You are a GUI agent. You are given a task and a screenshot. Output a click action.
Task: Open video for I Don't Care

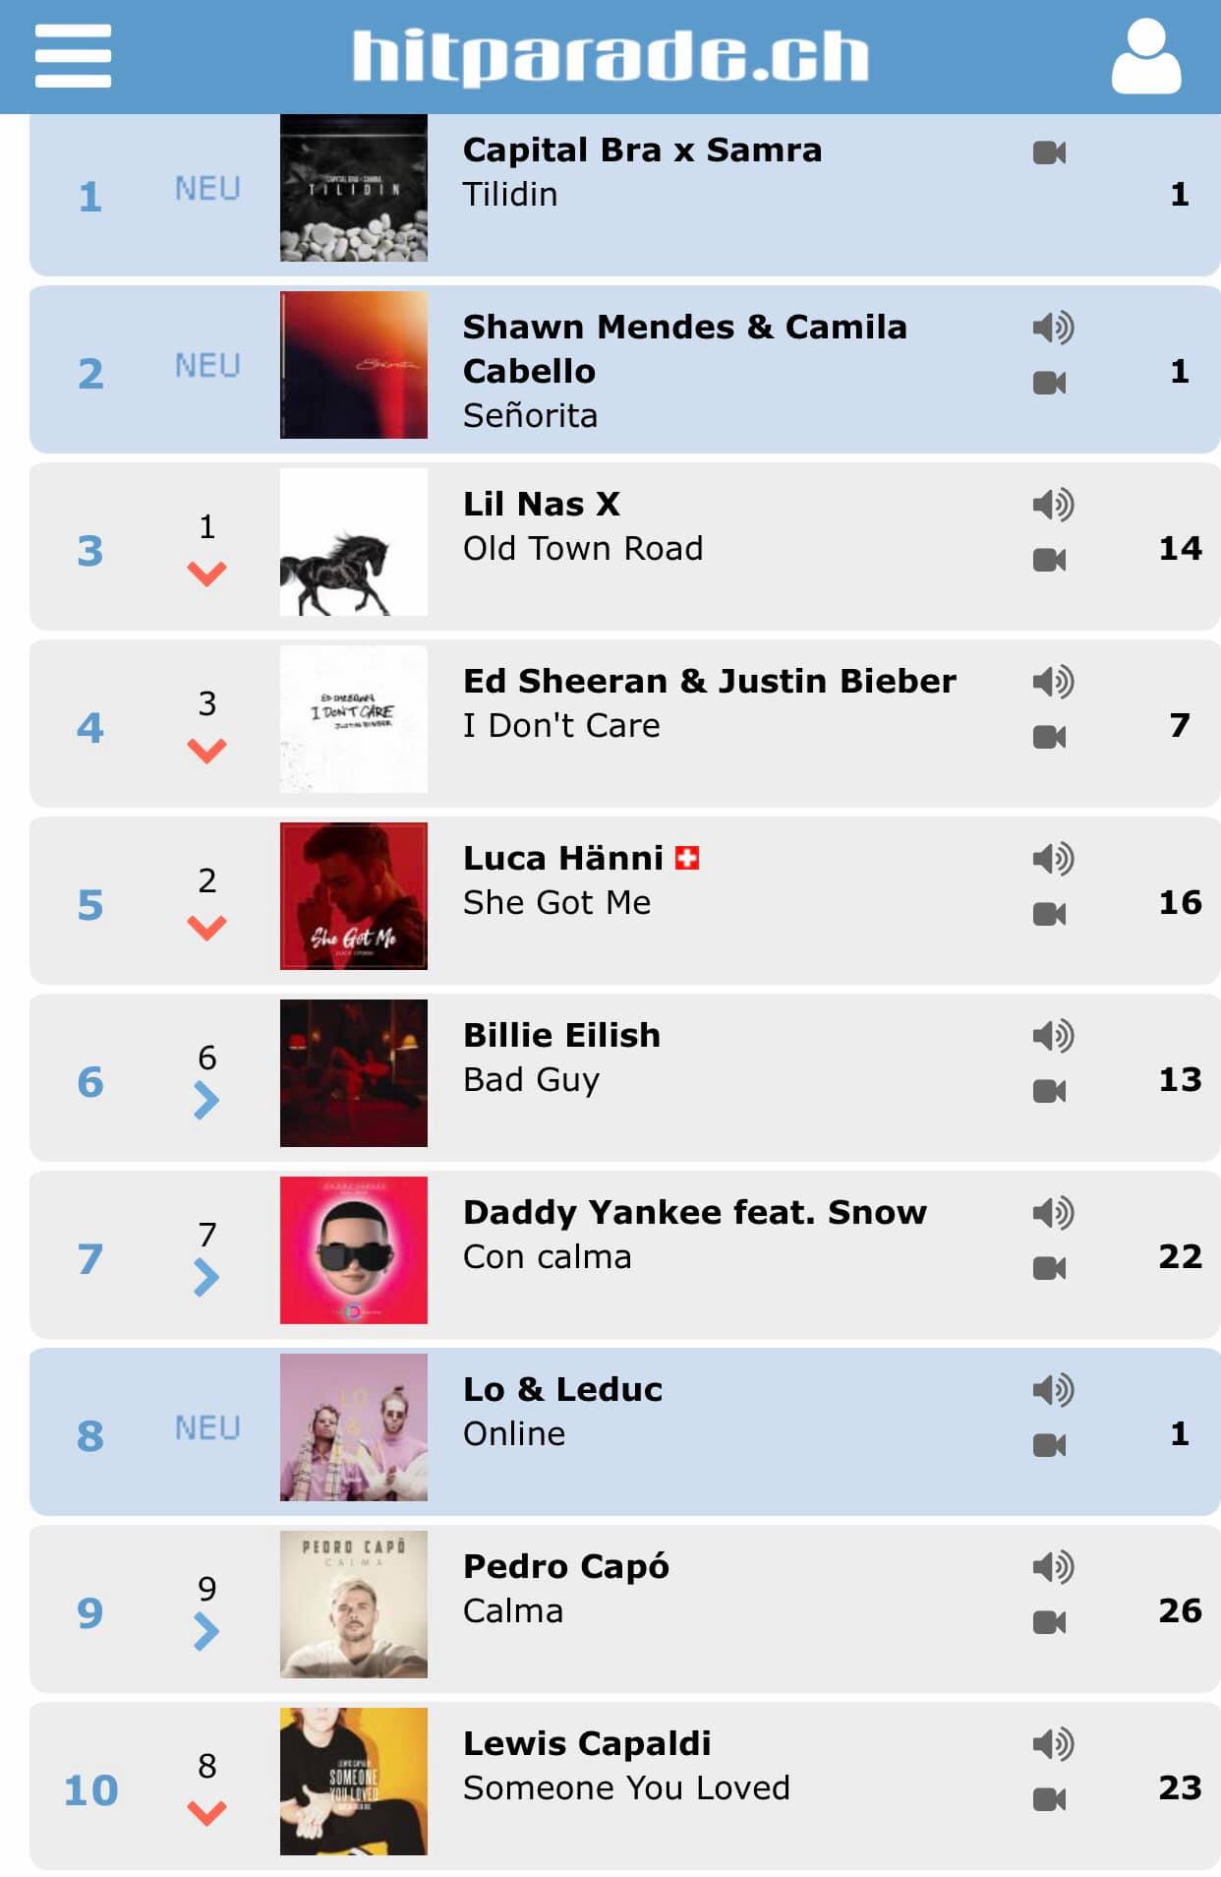(x=1049, y=737)
